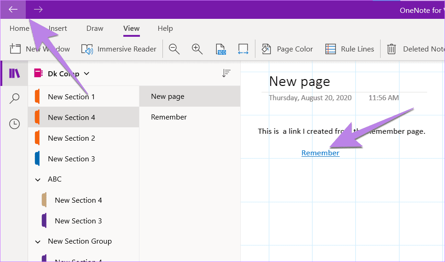Select the New page entry in page list
Screen dimensions: 445x262
pyautogui.click(x=190, y=97)
